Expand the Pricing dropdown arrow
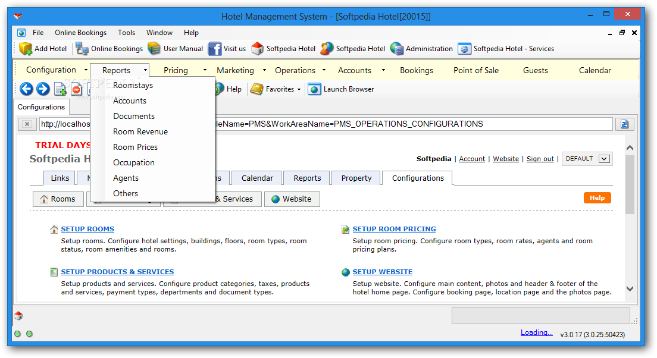657x358 pixels. tap(205, 70)
